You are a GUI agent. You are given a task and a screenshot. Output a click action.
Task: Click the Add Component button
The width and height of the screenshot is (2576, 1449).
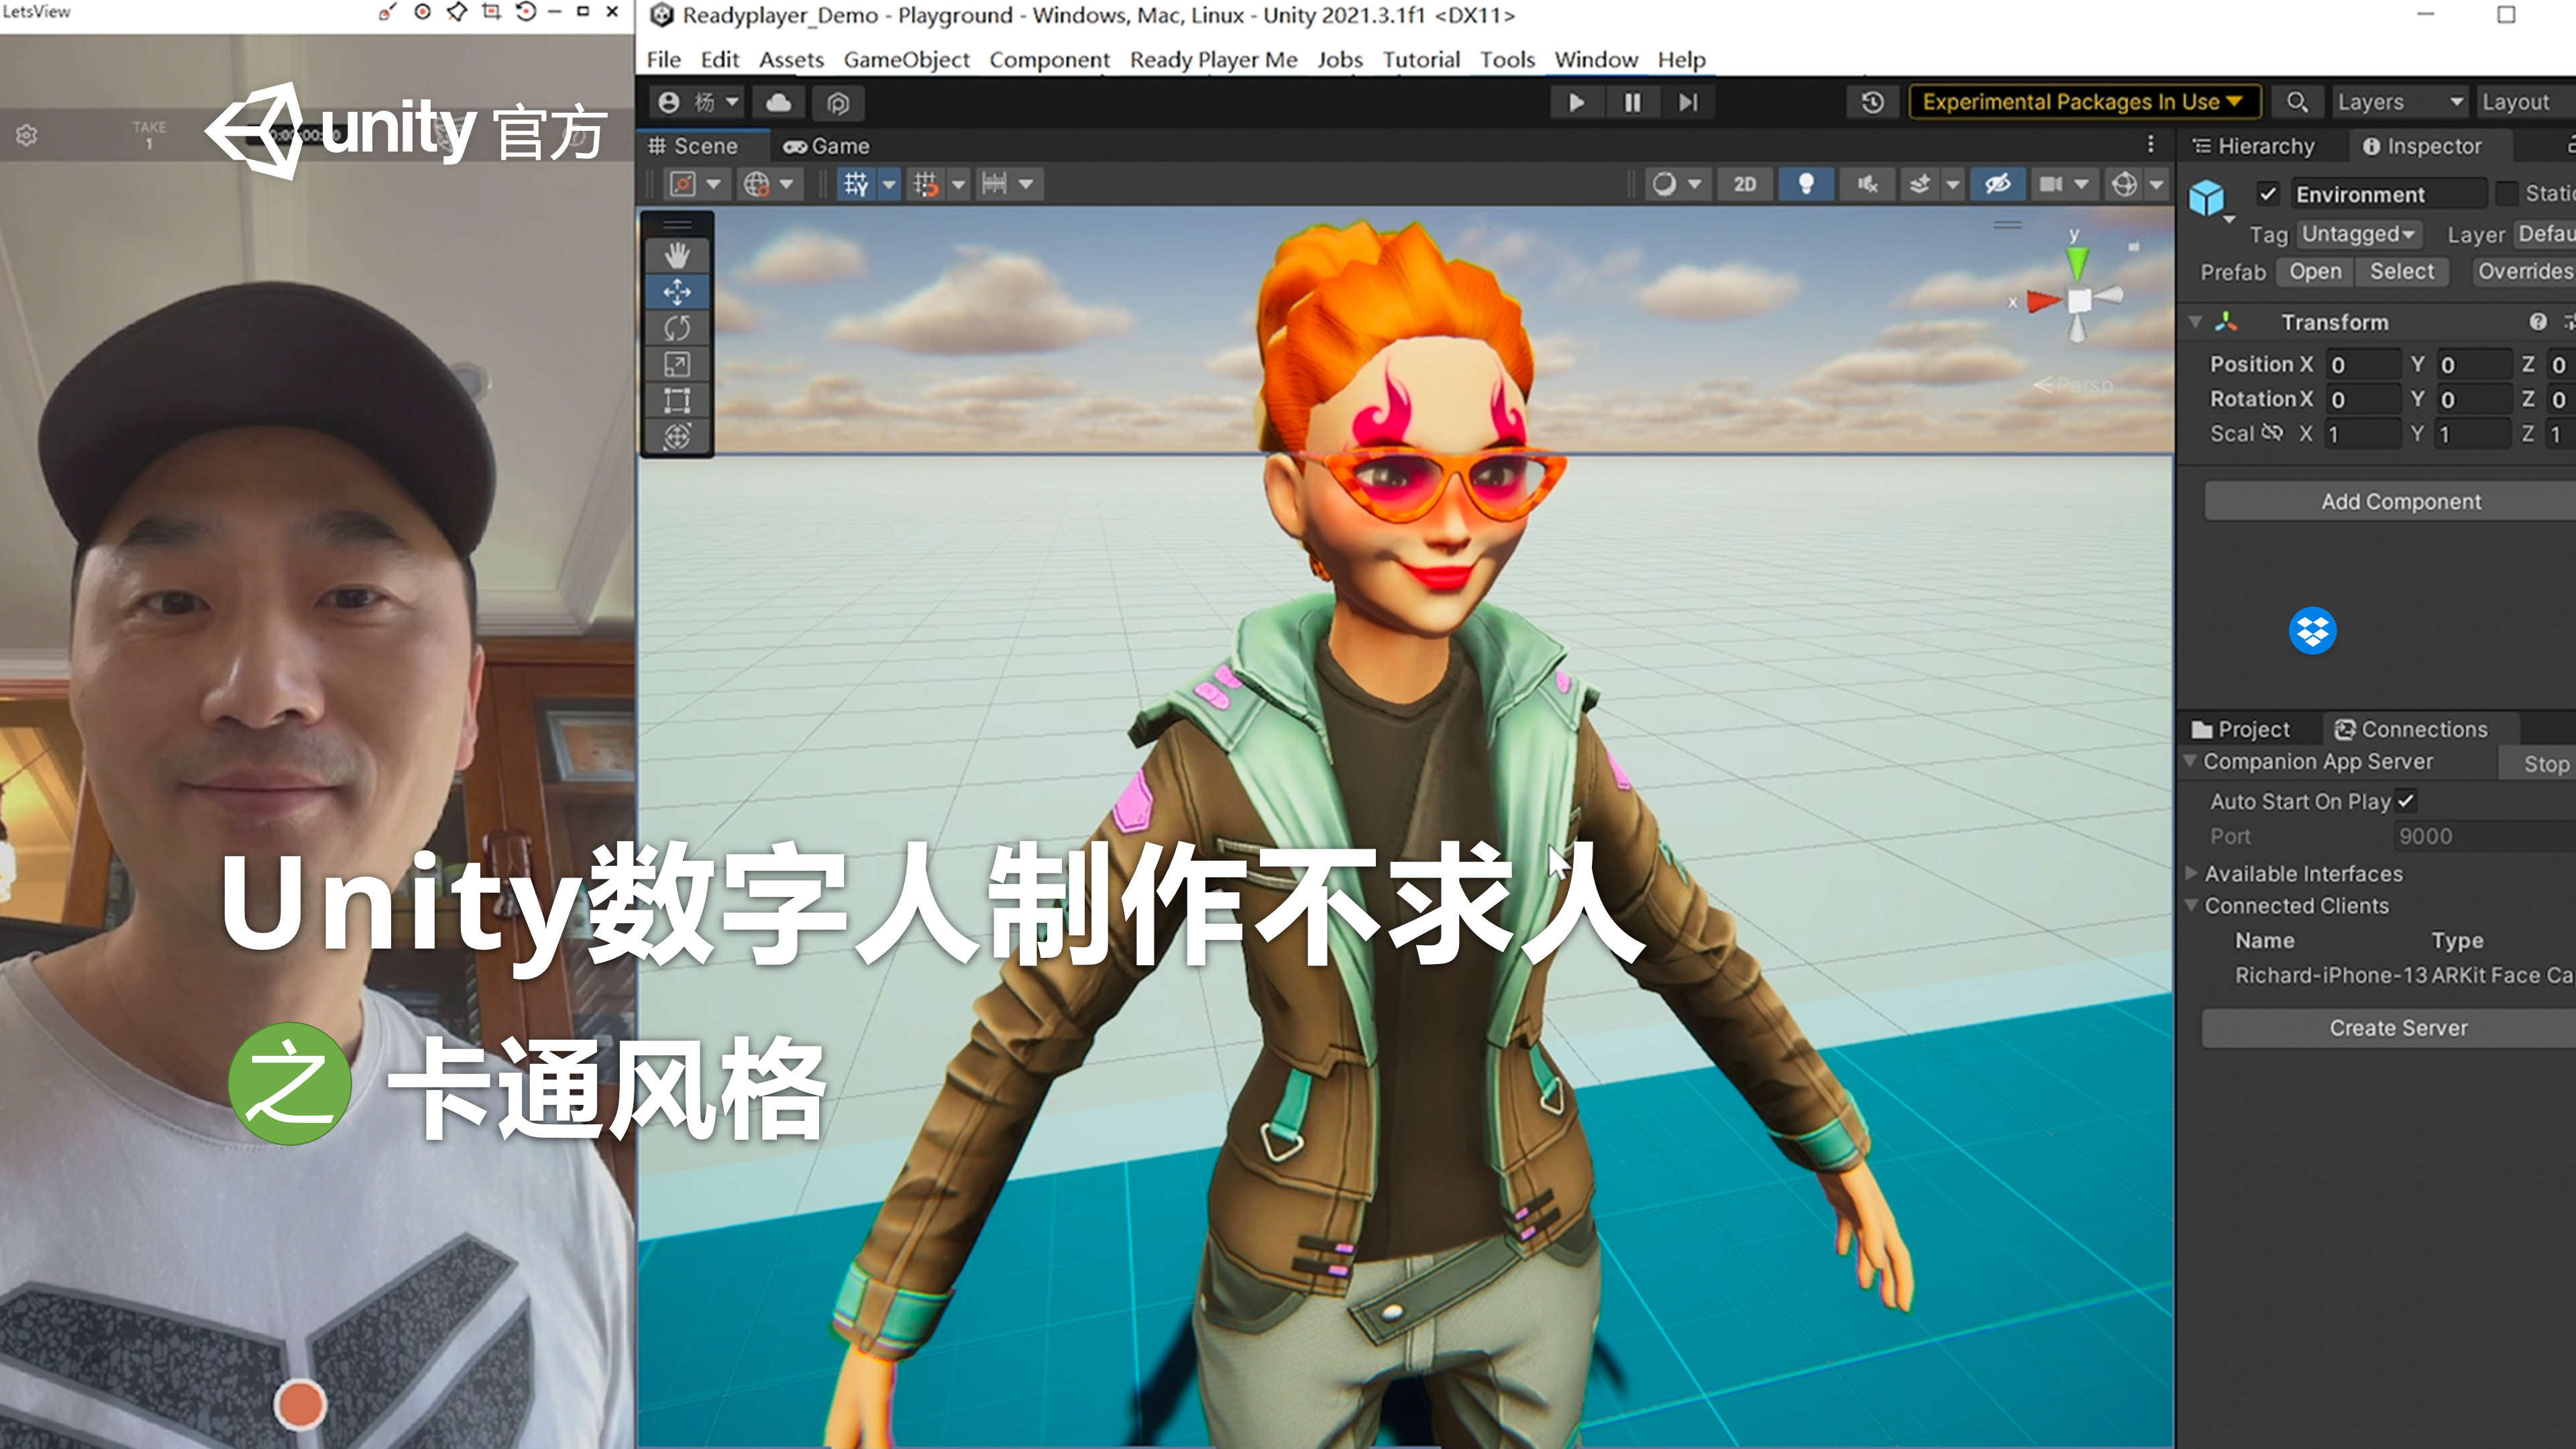(x=2400, y=501)
